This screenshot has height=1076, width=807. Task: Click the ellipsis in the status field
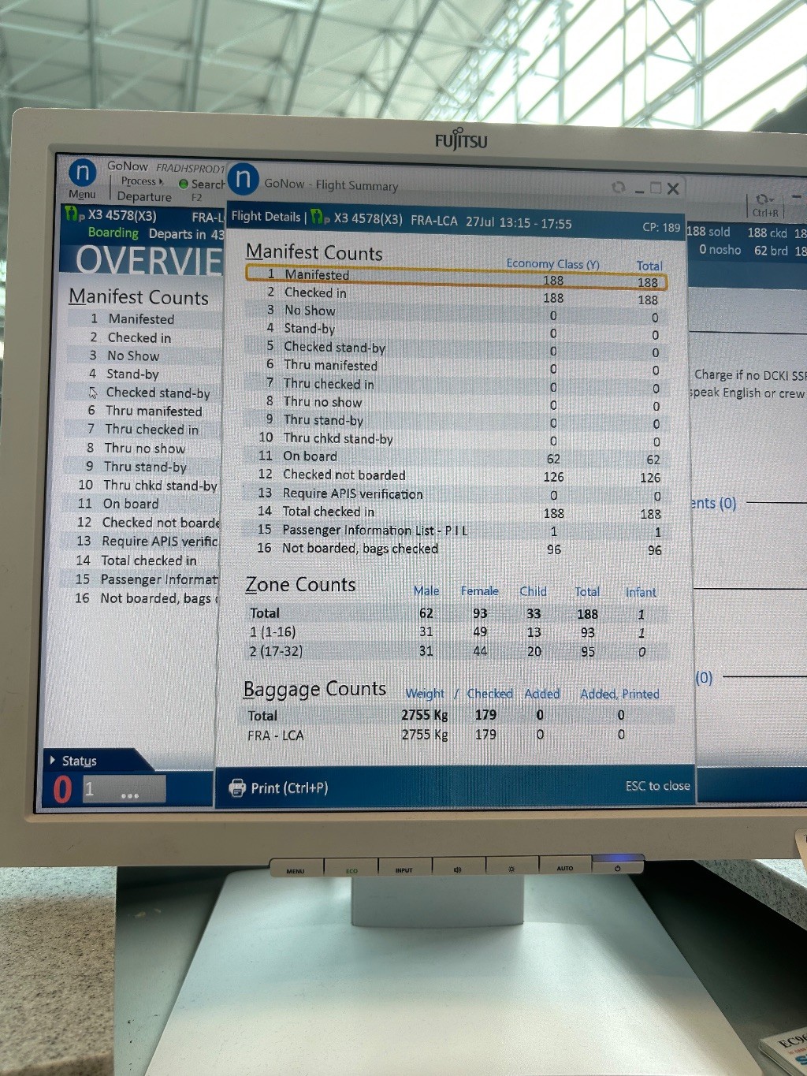coord(130,795)
